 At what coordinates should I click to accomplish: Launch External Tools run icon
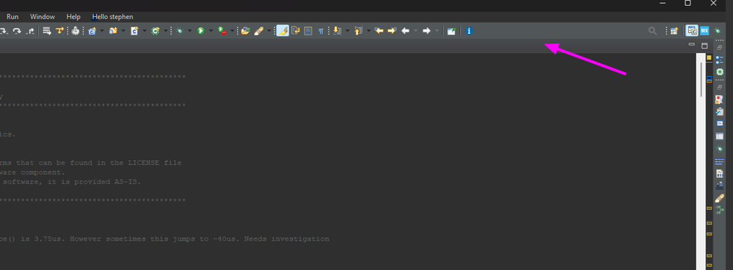coord(222,31)
